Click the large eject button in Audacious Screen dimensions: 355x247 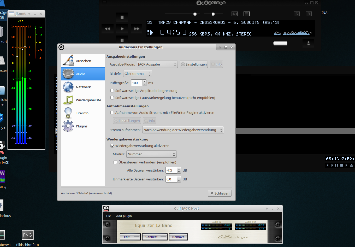(x=309, y=43)
